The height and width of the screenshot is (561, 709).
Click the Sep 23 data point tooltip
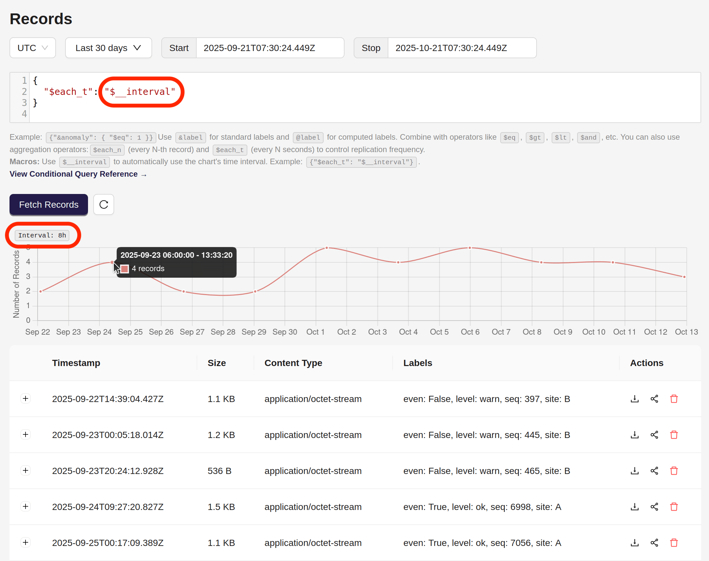(x=176, y=262)
